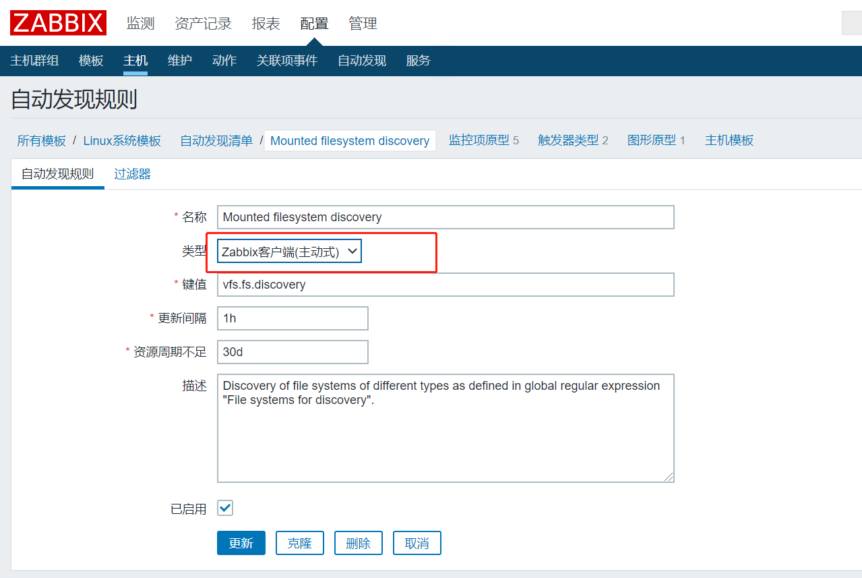This screenshot has width=862, height=578.
Task: Open 主机模板 link
Action: [x=729, y=140]
